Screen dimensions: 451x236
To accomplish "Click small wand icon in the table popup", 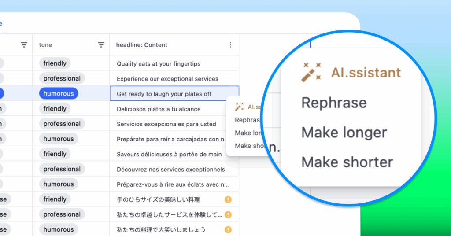I will [x=239, y=107].
